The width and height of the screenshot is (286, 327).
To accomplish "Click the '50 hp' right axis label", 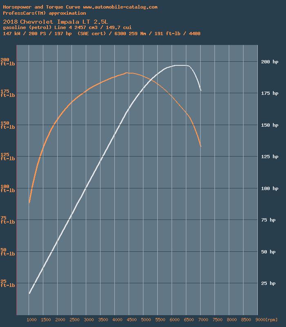I will pos(268,252).
